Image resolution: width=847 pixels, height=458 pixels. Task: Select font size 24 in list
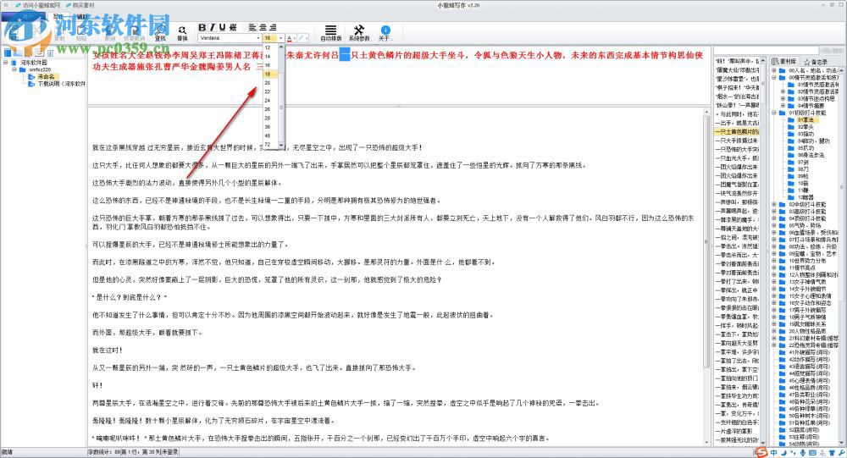[270, 101]
